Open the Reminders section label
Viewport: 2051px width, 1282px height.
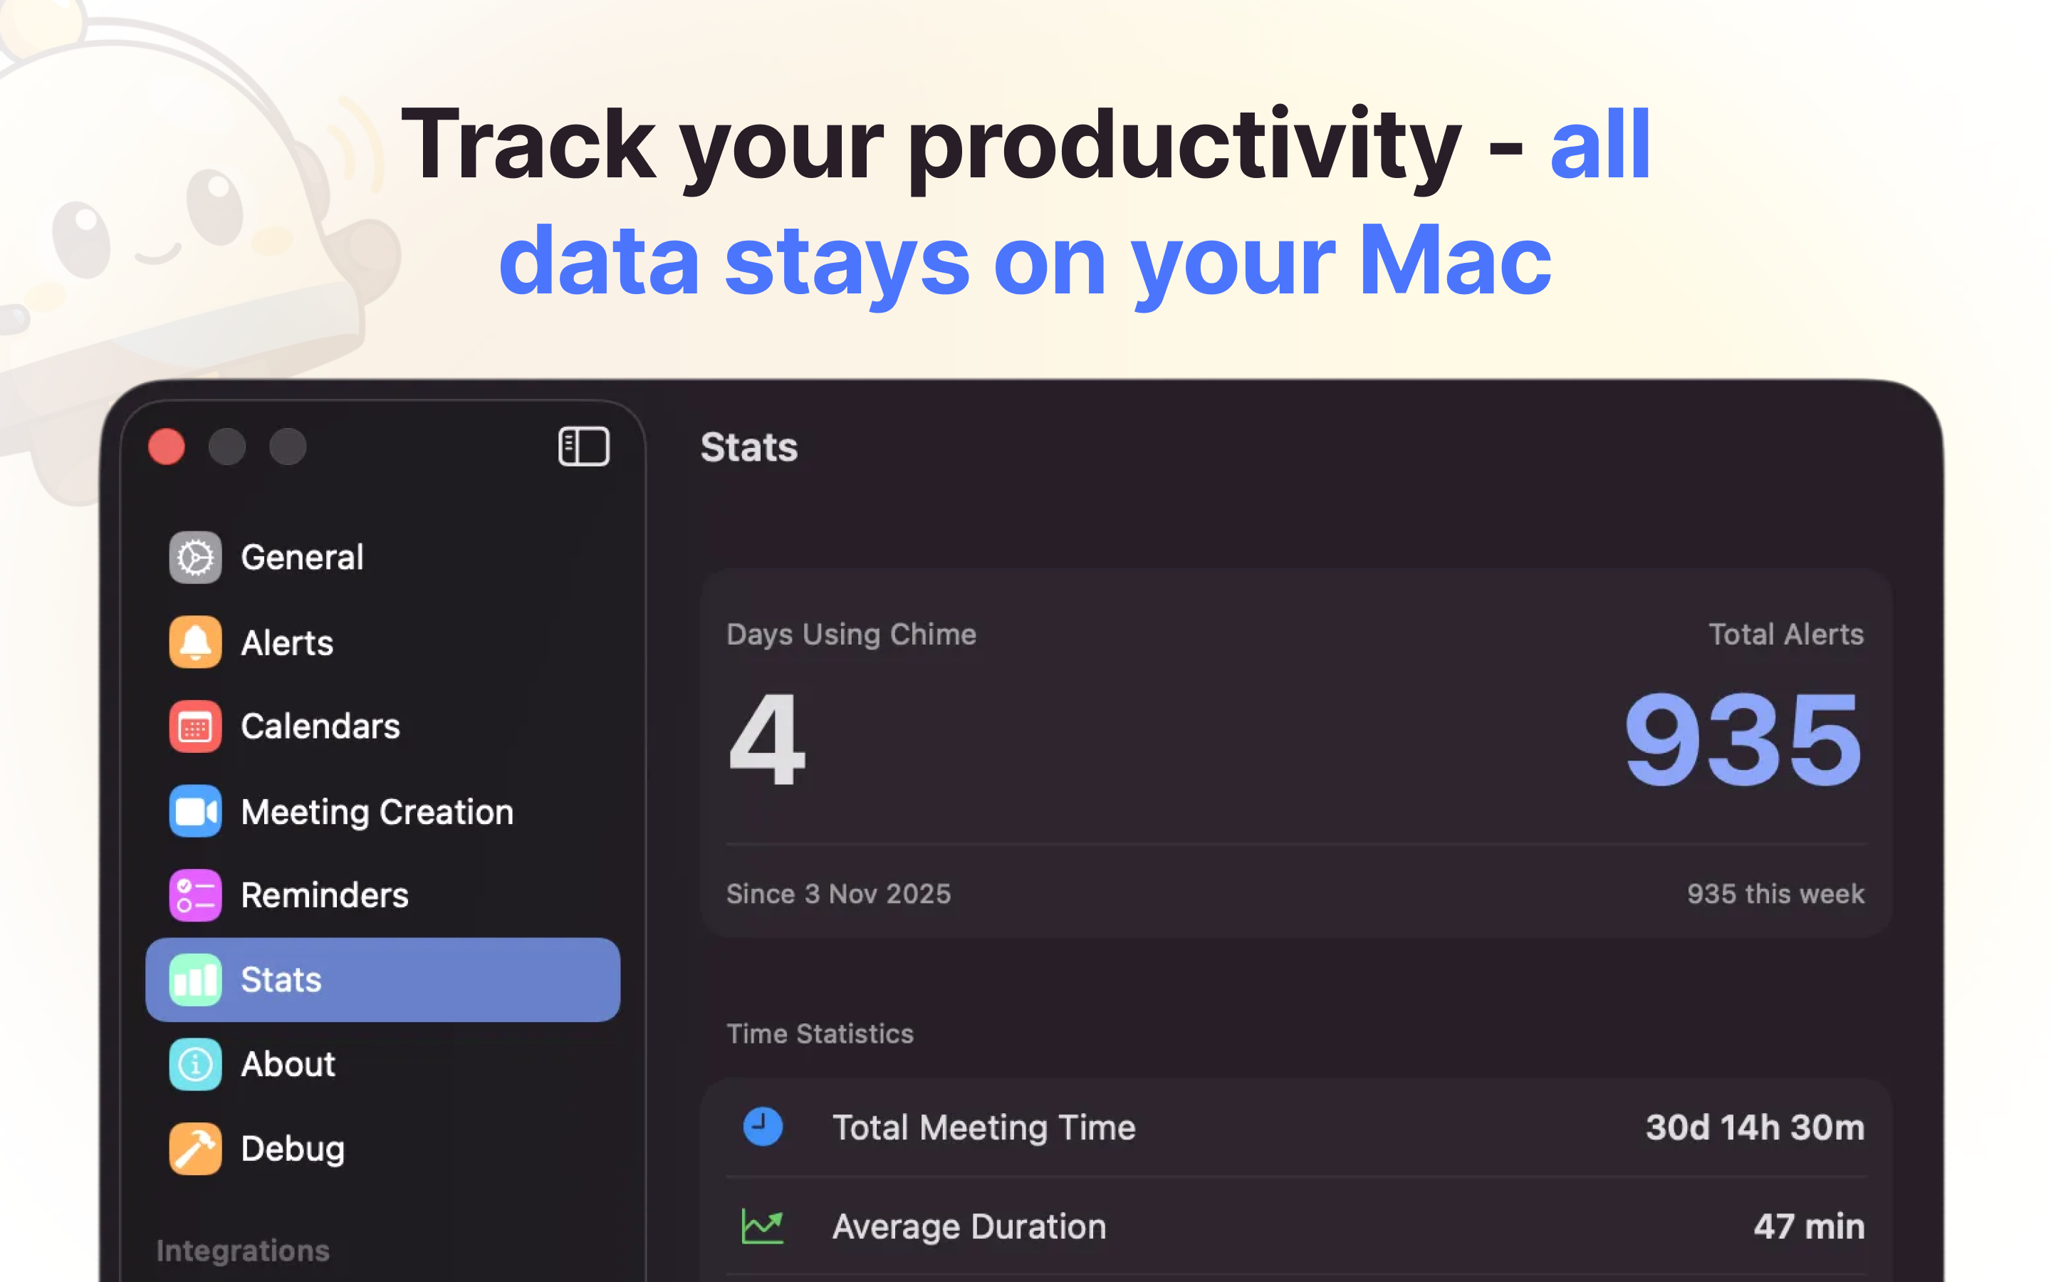pos(325,895)
